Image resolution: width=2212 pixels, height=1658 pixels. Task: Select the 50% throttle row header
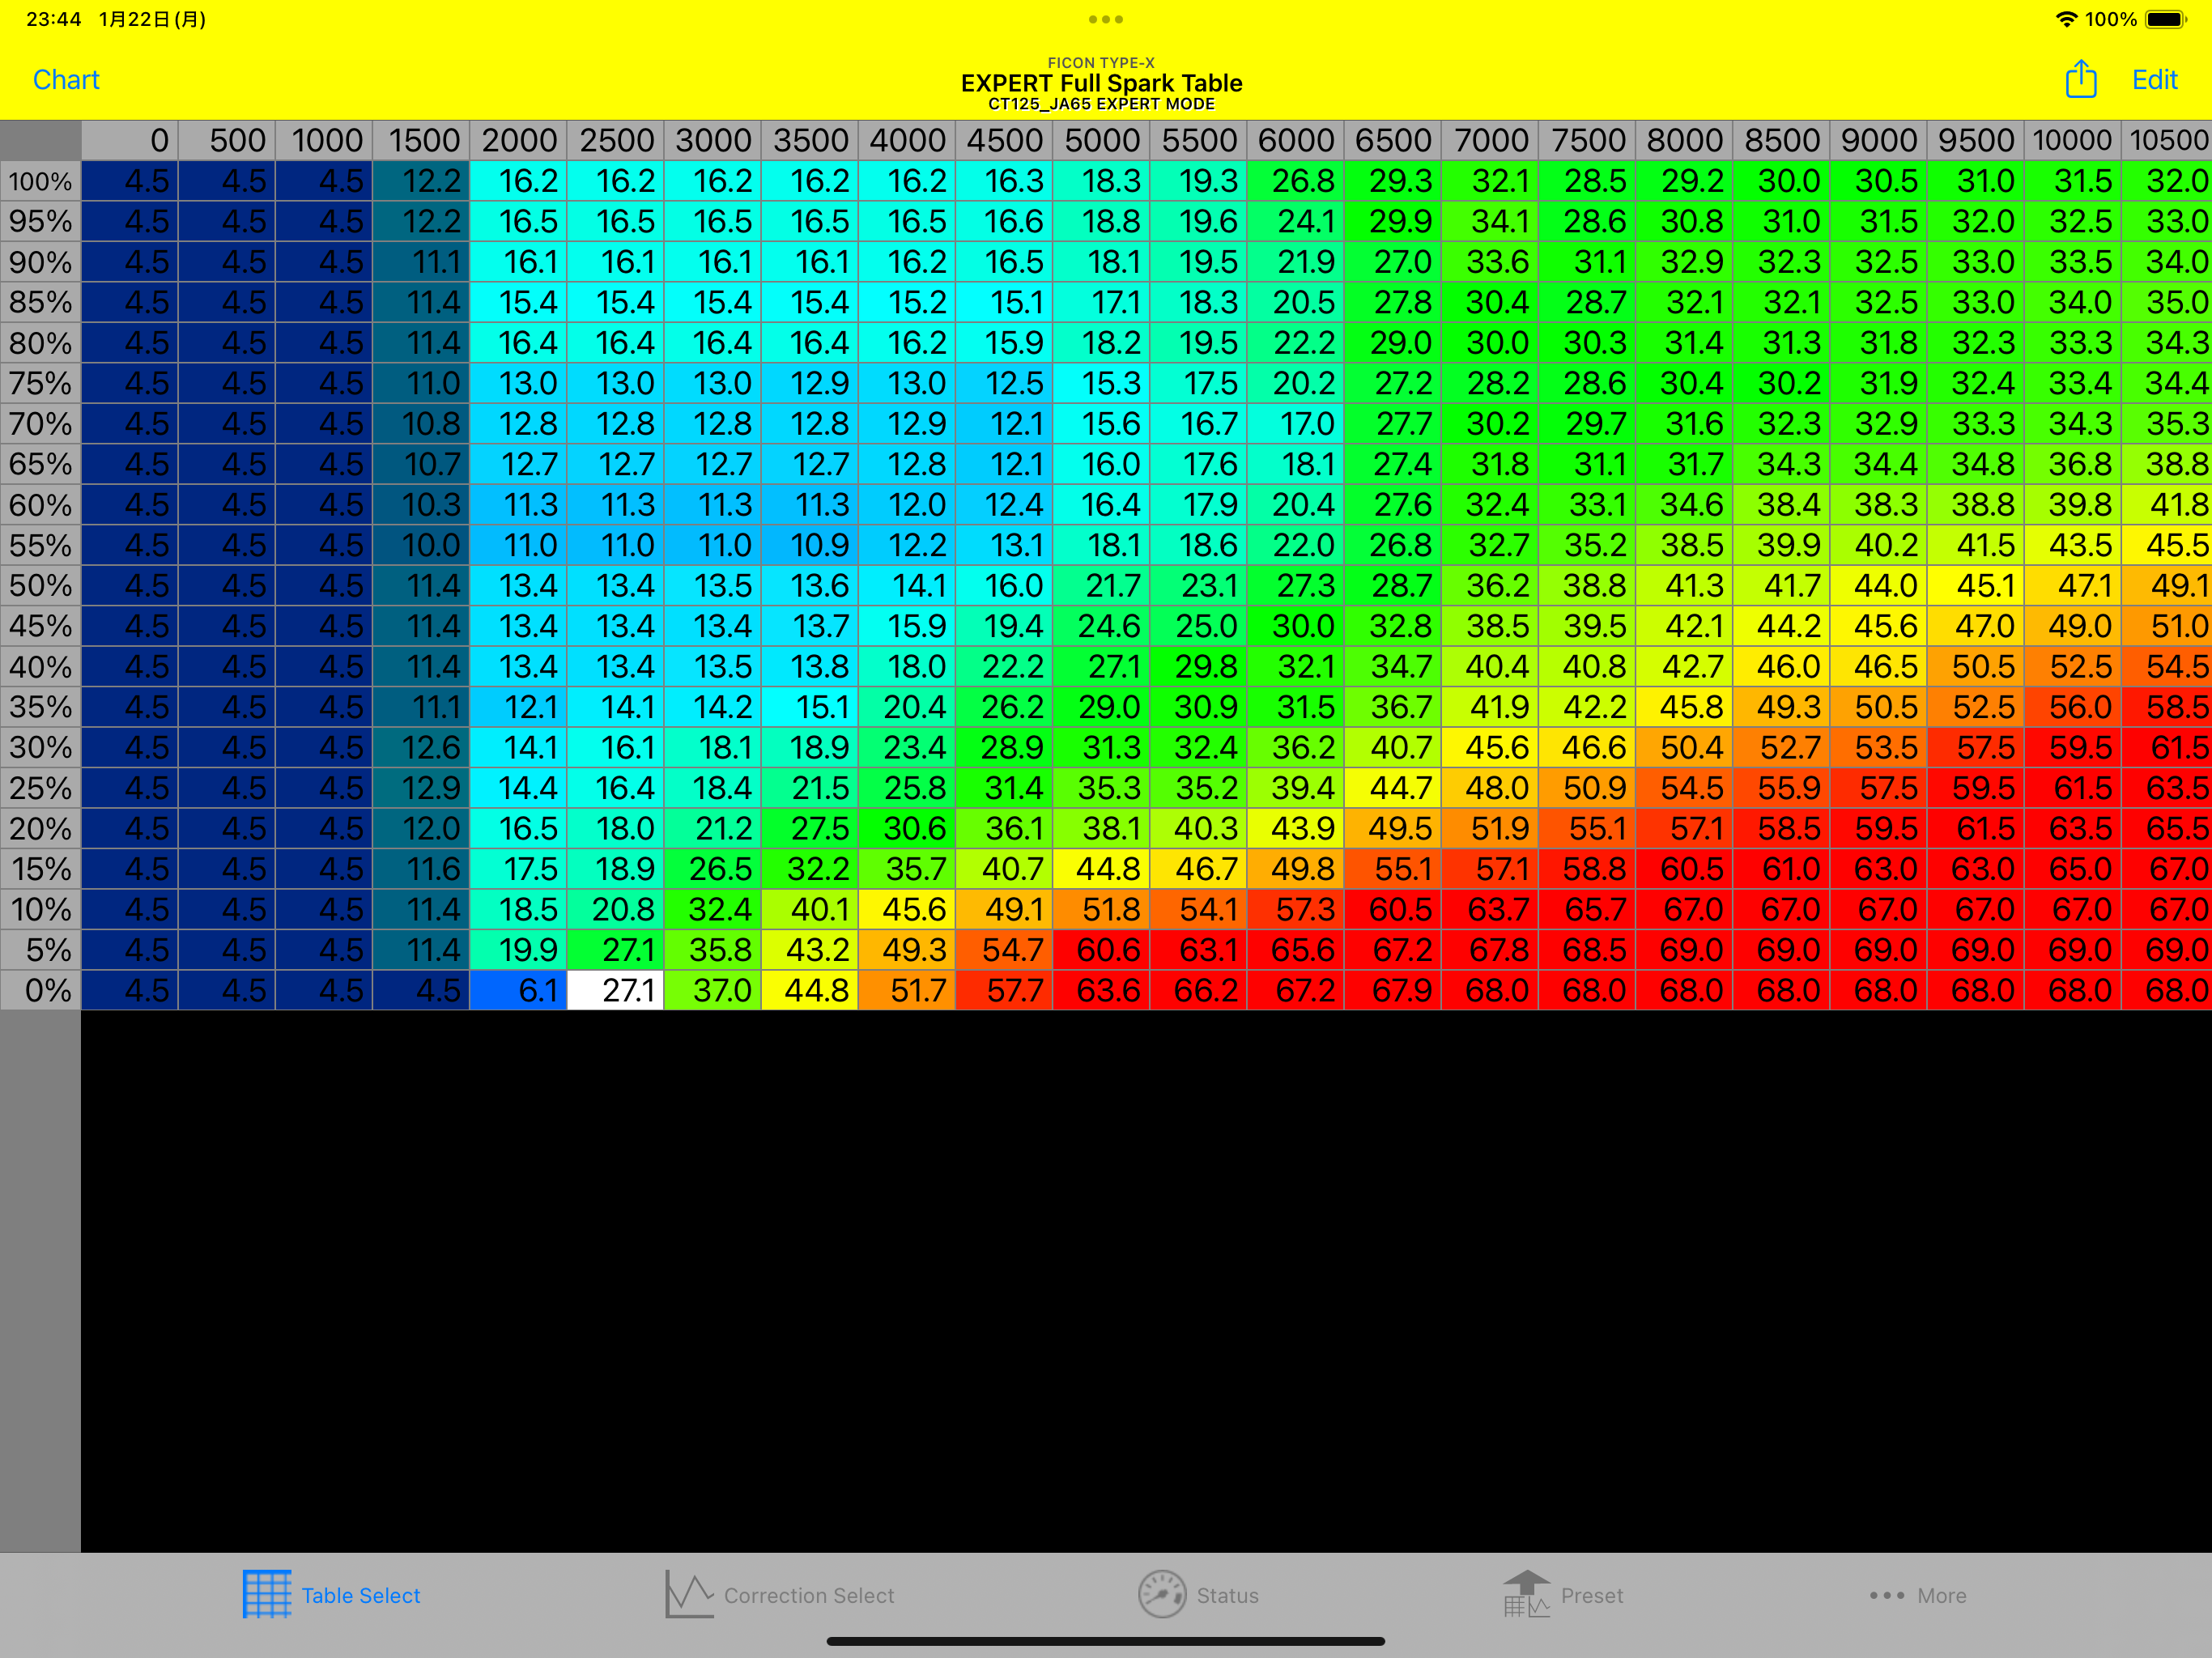[x=40, y=585]
